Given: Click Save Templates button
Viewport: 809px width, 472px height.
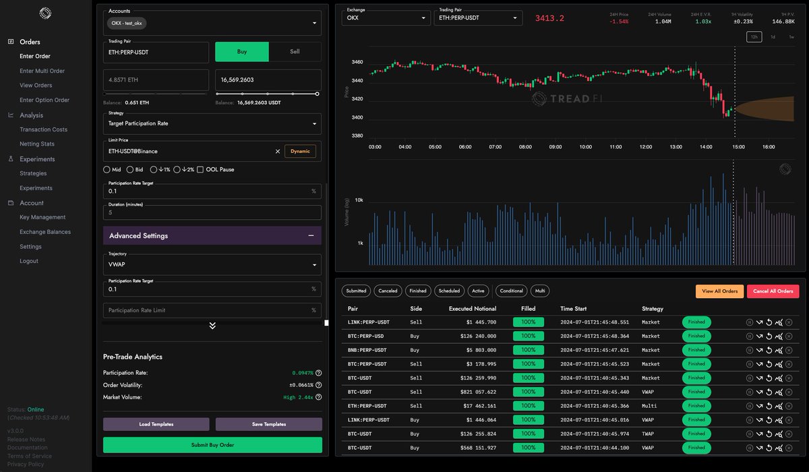Looking at the screenshot, I should (268, 424).
